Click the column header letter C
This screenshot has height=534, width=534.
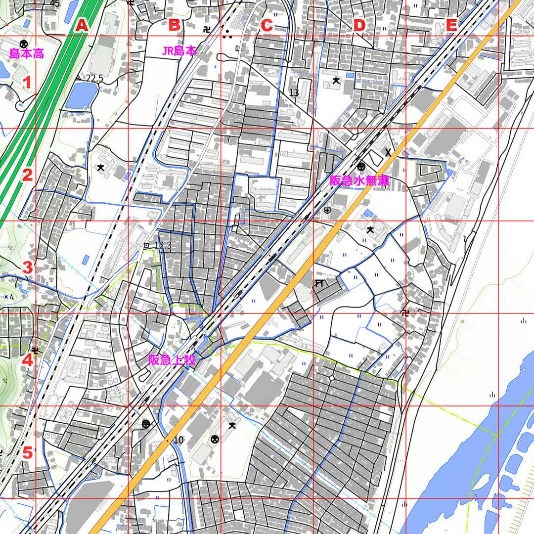tap(267, 25)
